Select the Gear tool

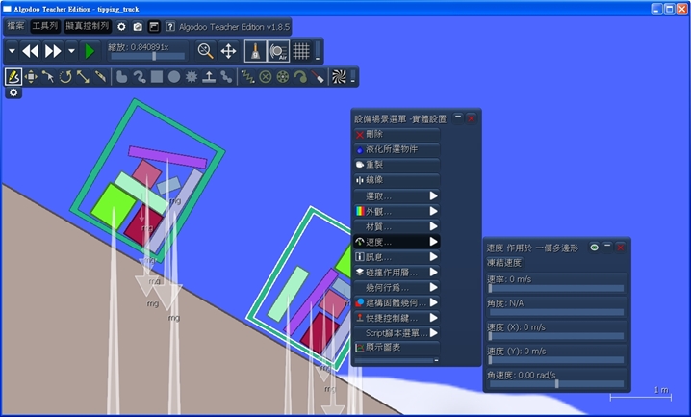(x=191, y=76)
